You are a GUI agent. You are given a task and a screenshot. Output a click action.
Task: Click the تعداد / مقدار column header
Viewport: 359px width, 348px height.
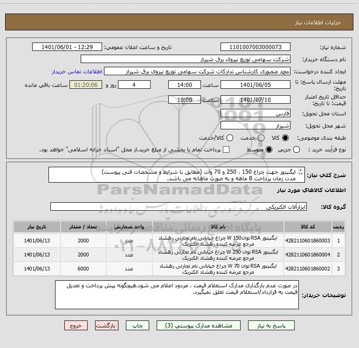click(x=83, y=227)
